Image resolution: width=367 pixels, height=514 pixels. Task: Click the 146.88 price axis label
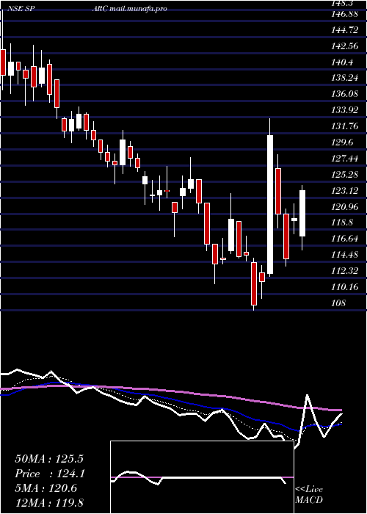pyautogui.click(x=345, y=15)
